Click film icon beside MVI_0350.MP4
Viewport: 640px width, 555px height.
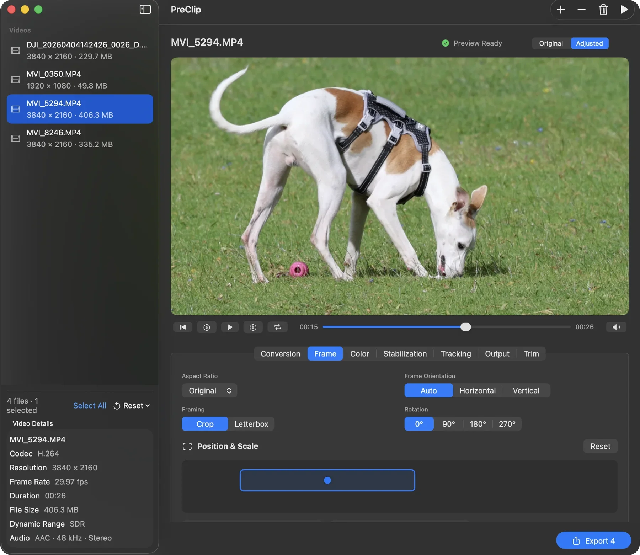(16, 80)
